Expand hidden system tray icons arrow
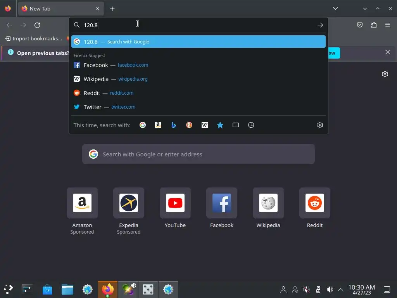This screenshot has width=397, height=298. tap(341, 289)
